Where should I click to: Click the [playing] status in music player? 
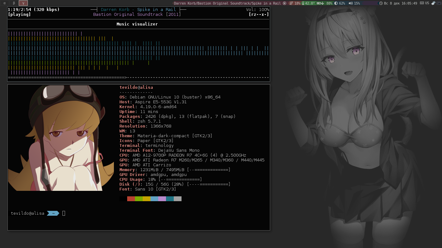tap(19, 15)
